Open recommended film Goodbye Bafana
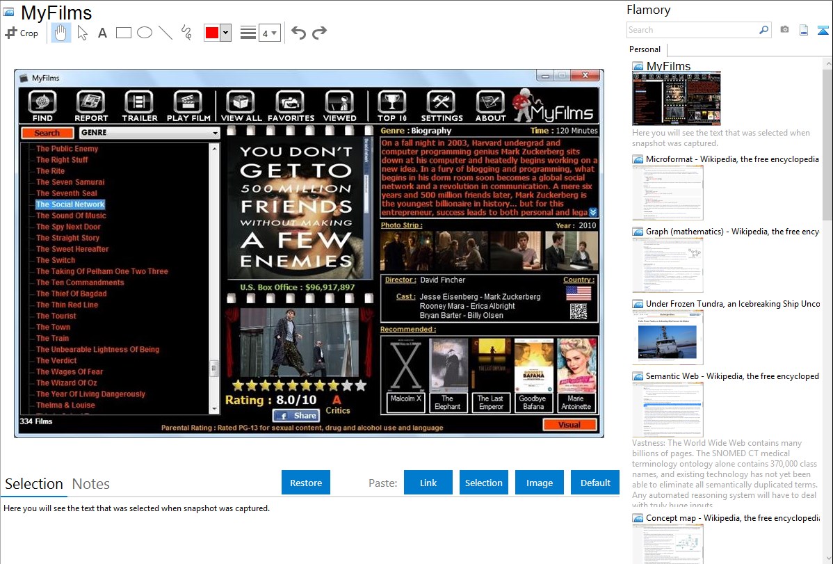 point(533,376)
